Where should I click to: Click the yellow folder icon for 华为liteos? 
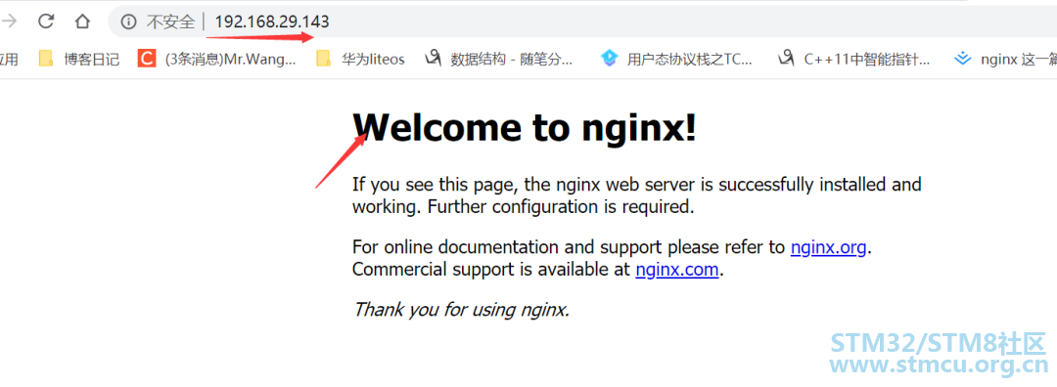pos(324,60)
